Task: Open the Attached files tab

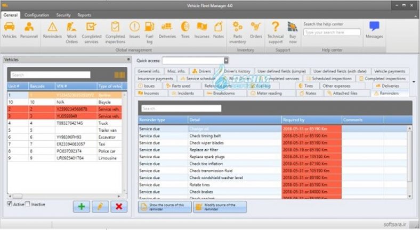Action: [x=342, y=93]
